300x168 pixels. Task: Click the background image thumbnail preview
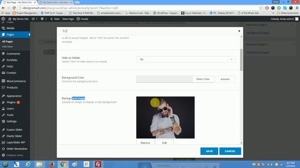pos(165,117)
